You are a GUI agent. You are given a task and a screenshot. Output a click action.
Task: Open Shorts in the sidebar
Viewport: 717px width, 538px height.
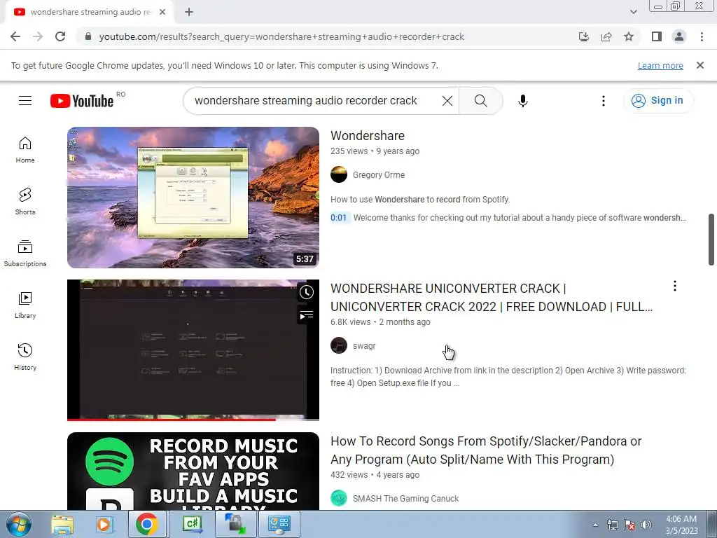click(x=25, y=201)
